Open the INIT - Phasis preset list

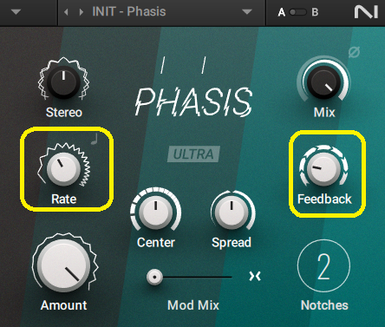129,12
